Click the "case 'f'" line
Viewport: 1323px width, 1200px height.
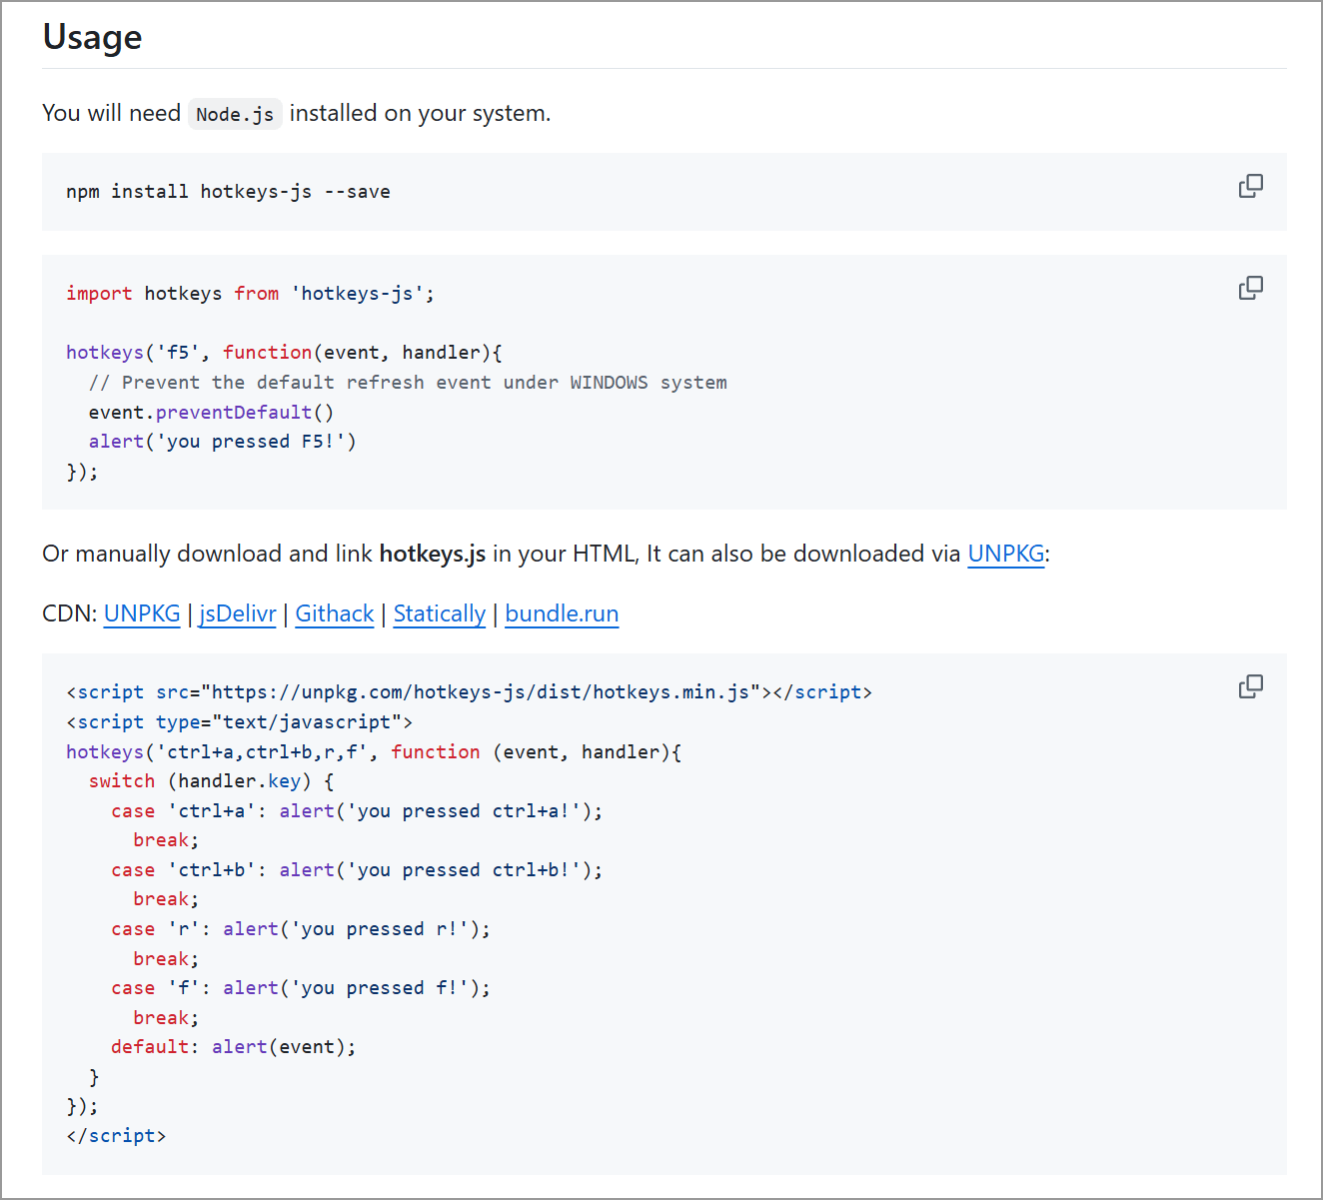[301, 988]
